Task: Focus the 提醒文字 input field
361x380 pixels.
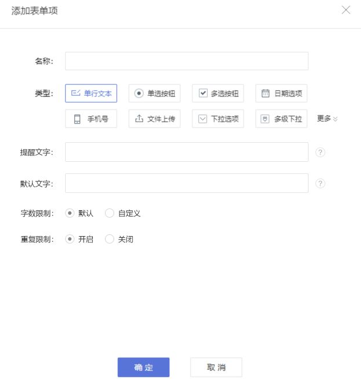Action: [x=187, y=152]
